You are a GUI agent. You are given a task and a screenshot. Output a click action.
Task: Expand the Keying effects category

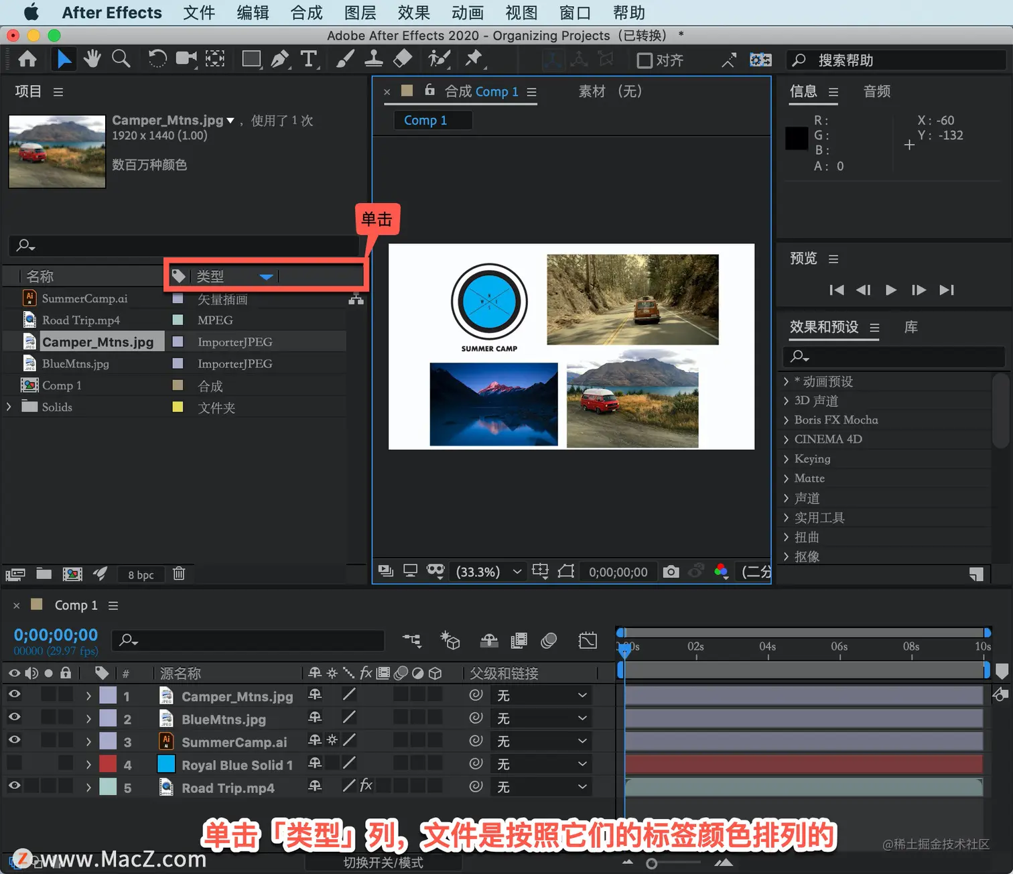[x=786, y=459]
